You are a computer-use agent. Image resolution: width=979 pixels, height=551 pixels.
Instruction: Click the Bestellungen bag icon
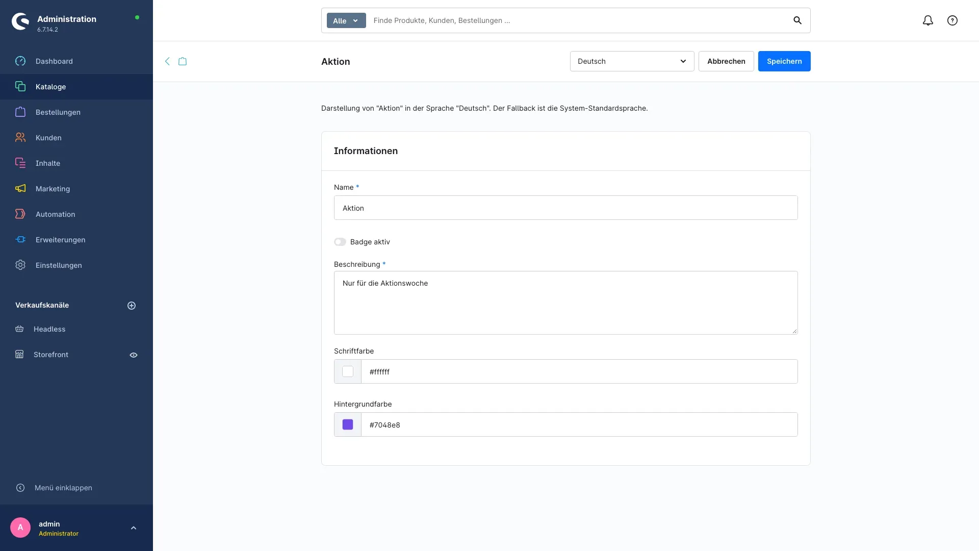tap(20, 112)
